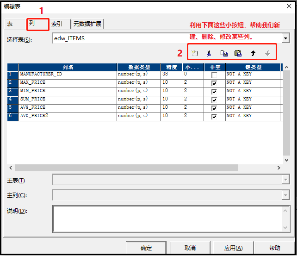
Task: Select the AVG_PRICE column name cell
Action: coord(68,109)
